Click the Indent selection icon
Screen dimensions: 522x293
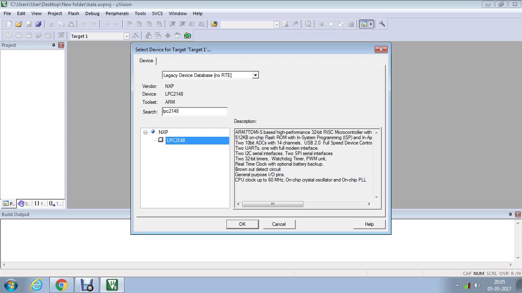[x=172, y=24]
